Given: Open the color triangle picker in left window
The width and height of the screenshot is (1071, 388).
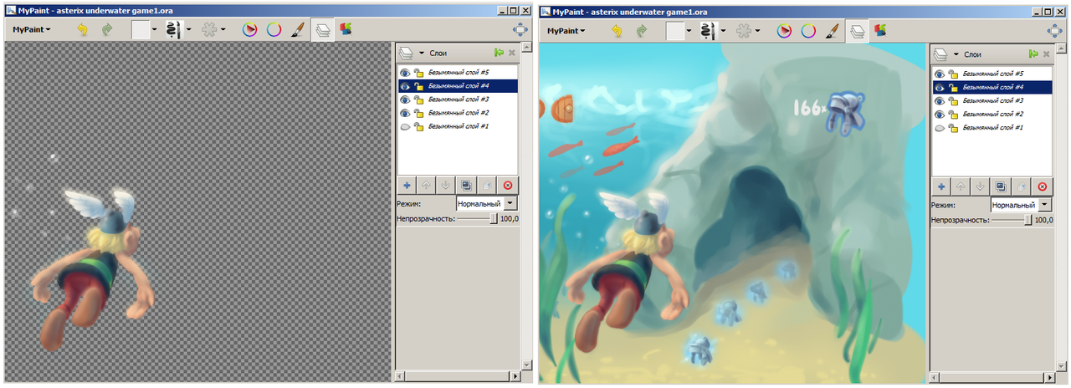Looking at the screenshot, I should [249, 30].
